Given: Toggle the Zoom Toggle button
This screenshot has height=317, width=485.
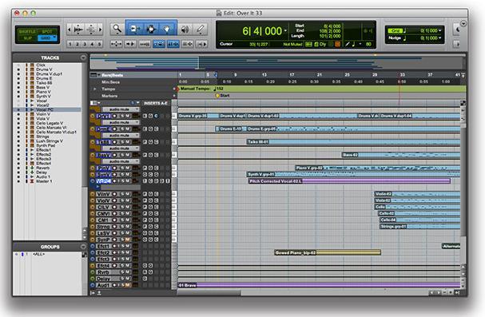Looking at the screenshot, I should (x=117, y=44).
